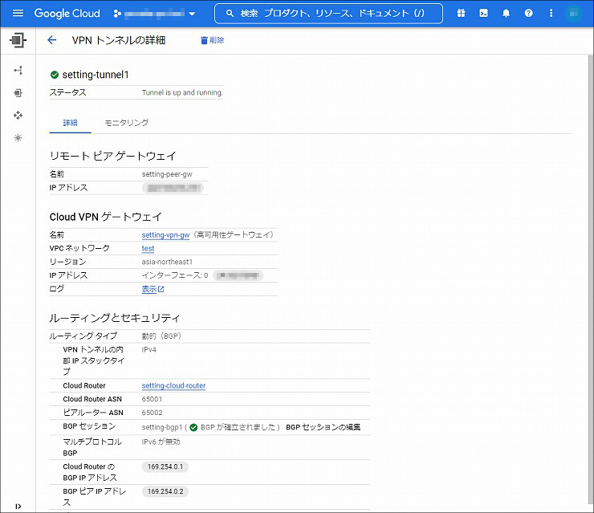The width and height of the screenshot is (594, 513).
Task: Click the 169.254.0.1 IP address chip
Action: pyautogui.click(x=165, y=466)
